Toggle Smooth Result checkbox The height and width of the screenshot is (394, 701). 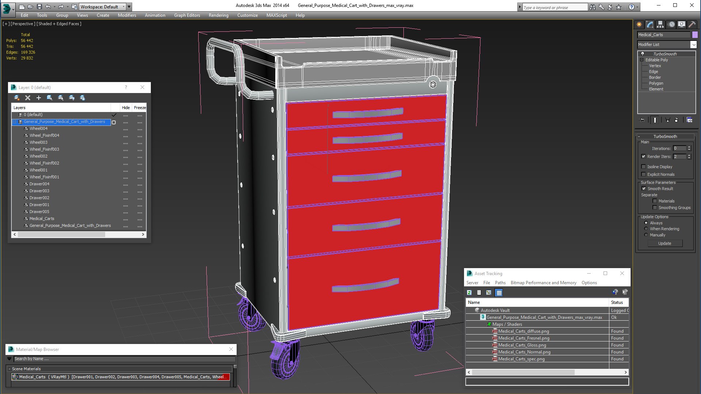click(x=644, y=189)
